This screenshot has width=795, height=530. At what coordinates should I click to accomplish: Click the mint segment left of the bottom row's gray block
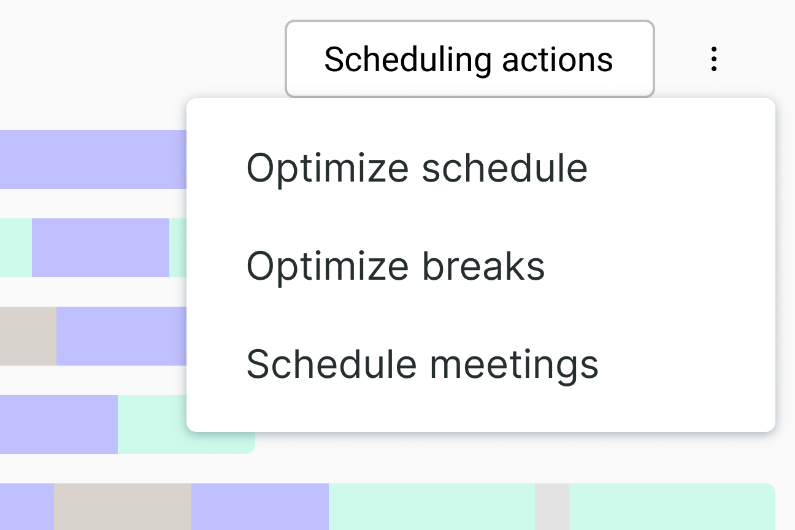(431, 506)
